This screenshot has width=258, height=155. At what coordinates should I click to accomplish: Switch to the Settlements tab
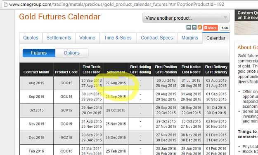(x=59, y=38)
